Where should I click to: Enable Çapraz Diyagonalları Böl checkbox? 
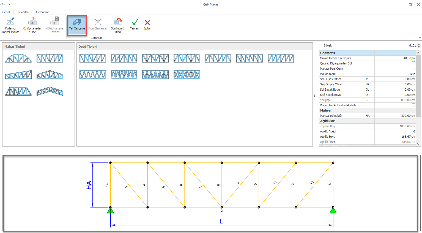click(x=413, y=63)
